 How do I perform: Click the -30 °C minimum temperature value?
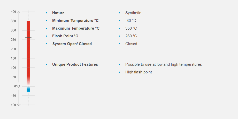click(131, 21)
